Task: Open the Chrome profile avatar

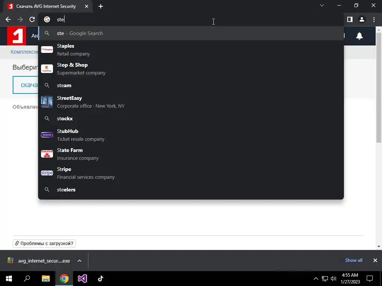Action: 362,19
